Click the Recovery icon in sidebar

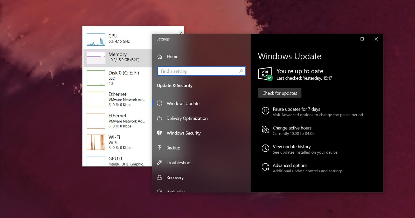coord(160,177)
